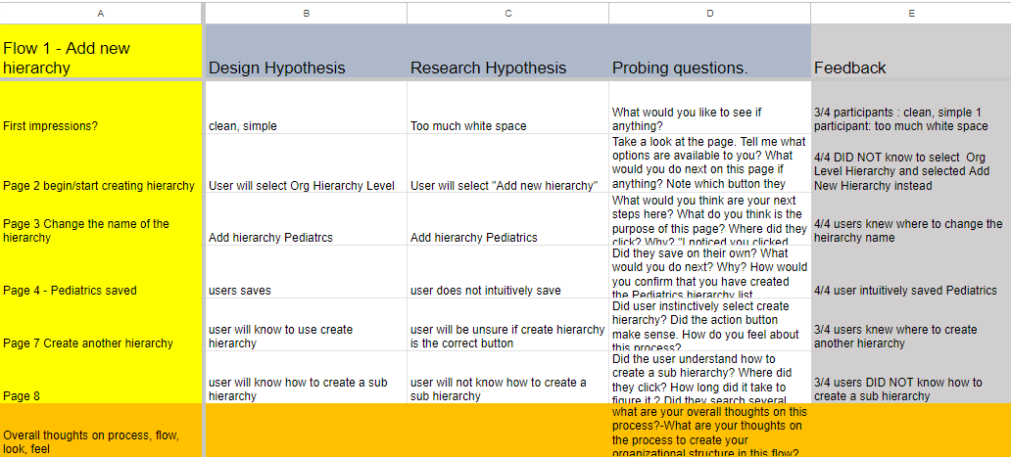
Task: Click the "Probing questions." header cell
Action: click(x=709, y=57)
